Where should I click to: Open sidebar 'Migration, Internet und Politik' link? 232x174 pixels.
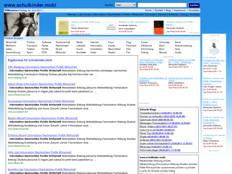(x=213, y=81)
